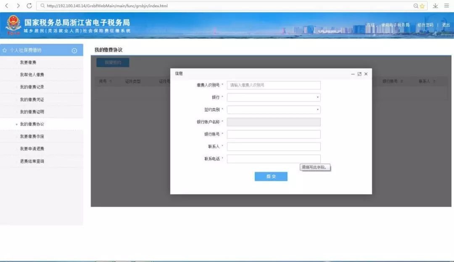Focus the 缴费人识别号 input field
454x262 pixels.
click(x=274, y=85)
